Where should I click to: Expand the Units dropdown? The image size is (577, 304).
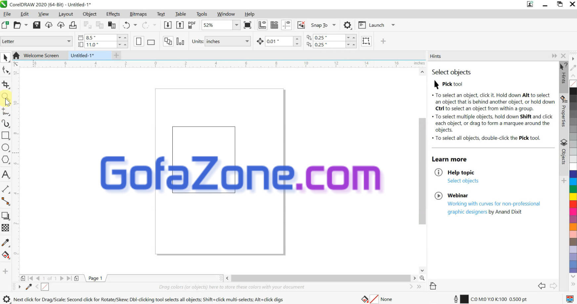(x=247, y=41)
